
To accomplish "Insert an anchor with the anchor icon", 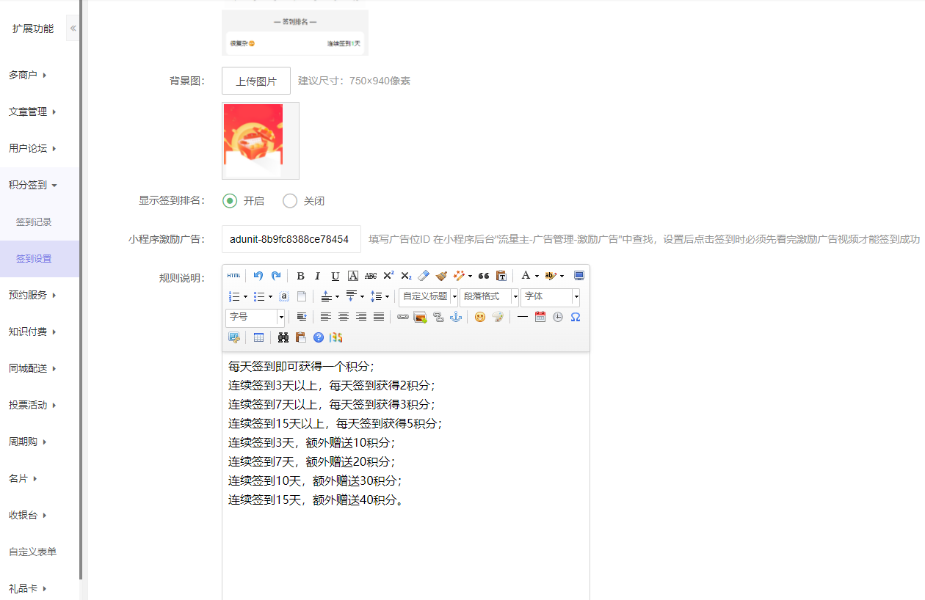I will point(455,317).
